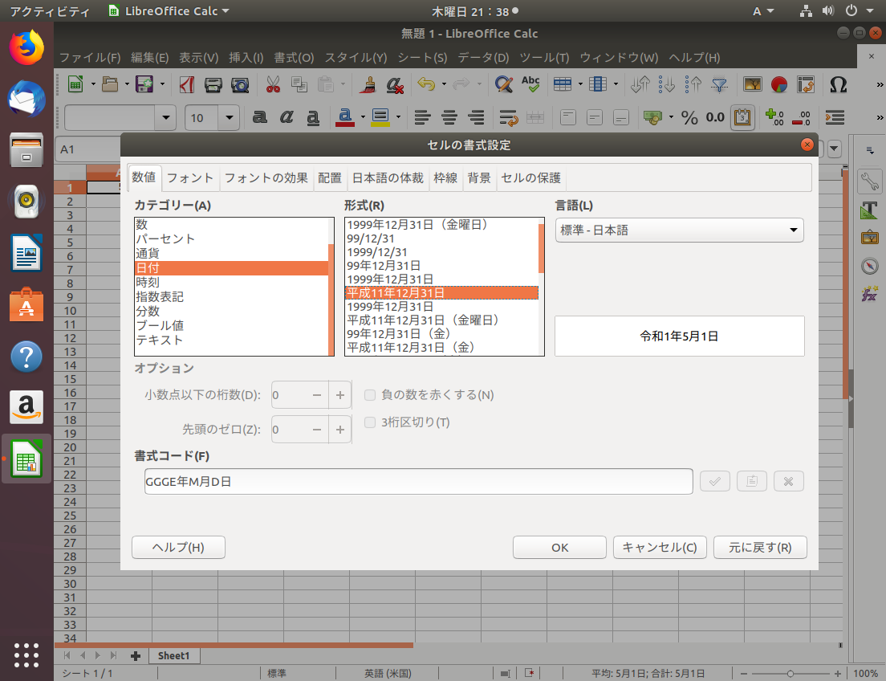Open the 言語 language dropdown
886x681 pixels.
click(x=679, y=230)
